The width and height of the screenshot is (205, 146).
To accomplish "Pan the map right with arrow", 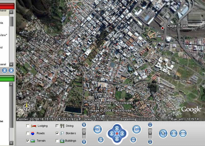I will pyautogui.click(x=122, y=134).
